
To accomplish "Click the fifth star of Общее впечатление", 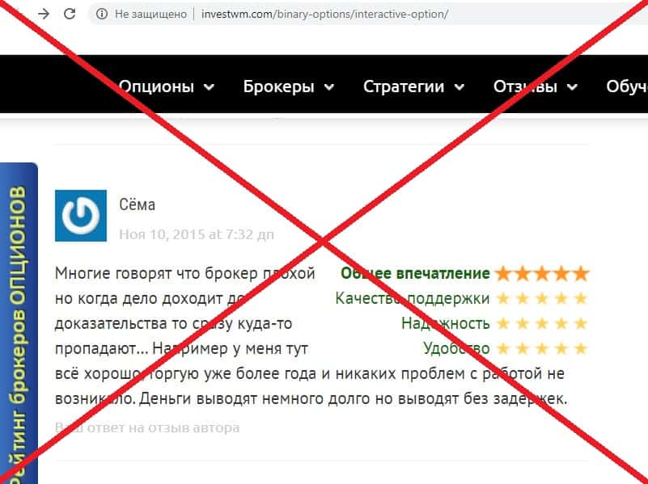I will [x=581, y=274].
